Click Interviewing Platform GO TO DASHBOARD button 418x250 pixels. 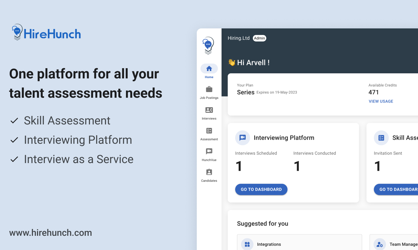261,189
